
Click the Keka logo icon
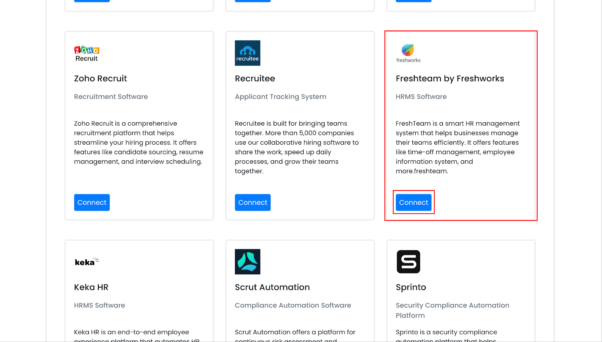(87, 262)
